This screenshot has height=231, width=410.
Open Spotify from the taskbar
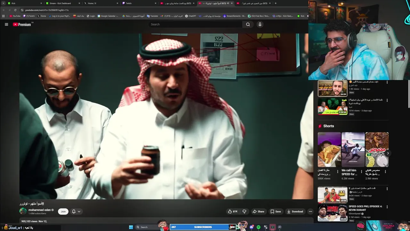pyautogui.click(x=258, y=227)
